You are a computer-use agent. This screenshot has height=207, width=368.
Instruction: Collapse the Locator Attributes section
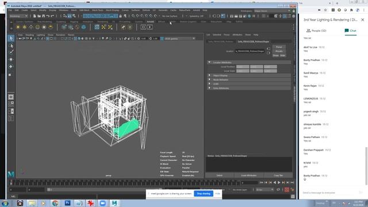coord(209,62)
